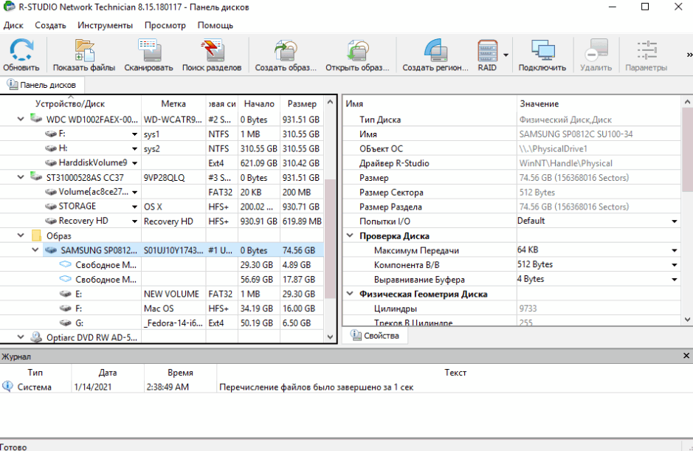Image resolution: width=693 pixels, height=451 pixels.
Task: Click the Система log entry info icon
Action: 7,387
